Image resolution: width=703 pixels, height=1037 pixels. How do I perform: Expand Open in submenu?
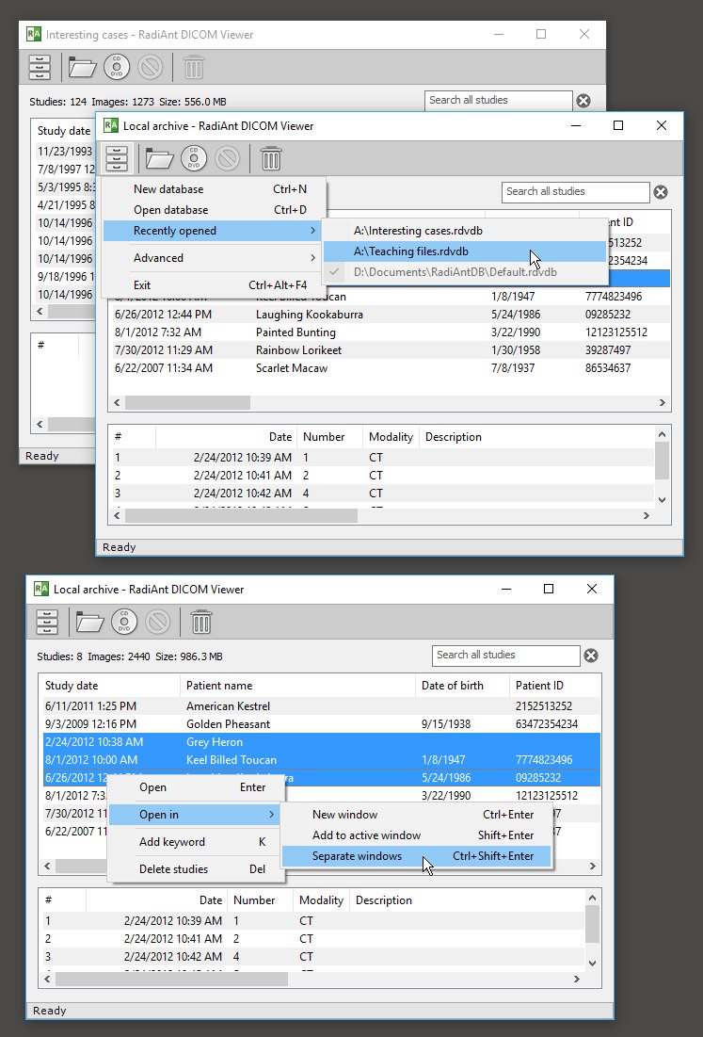point(197,815)
